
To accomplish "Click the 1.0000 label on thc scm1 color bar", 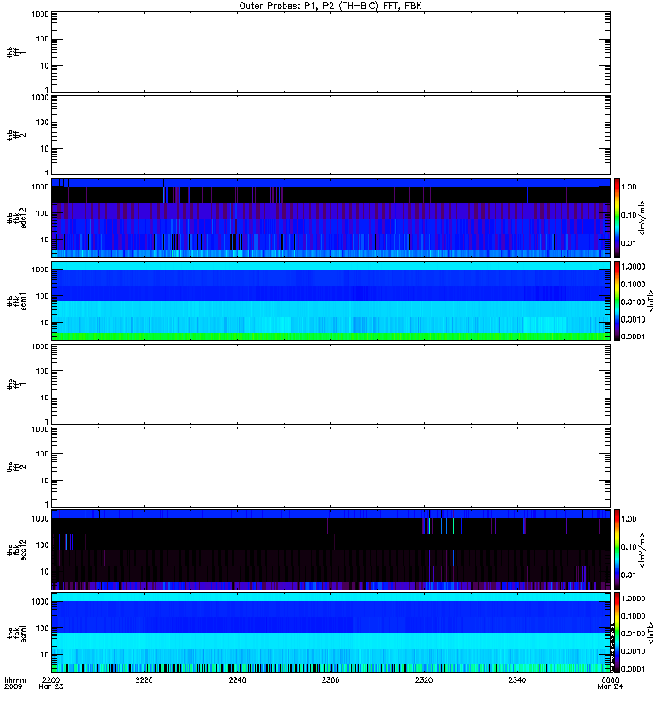I will (633, 598).
